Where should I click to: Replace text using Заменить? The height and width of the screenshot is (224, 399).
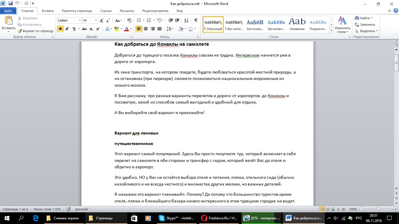(x=365, y=24)
